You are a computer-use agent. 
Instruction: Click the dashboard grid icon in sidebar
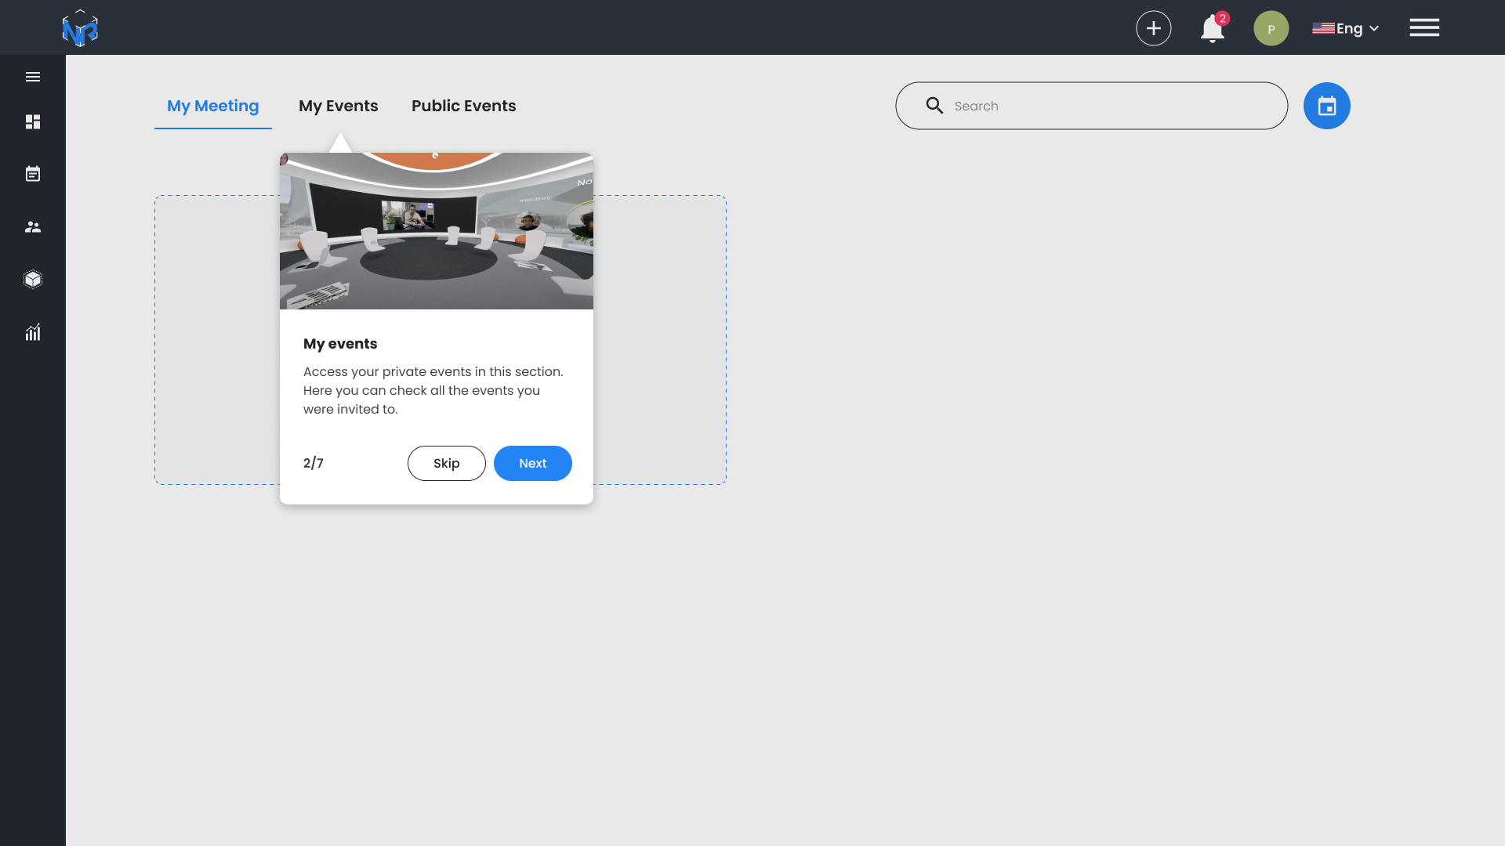click(32, 121)
